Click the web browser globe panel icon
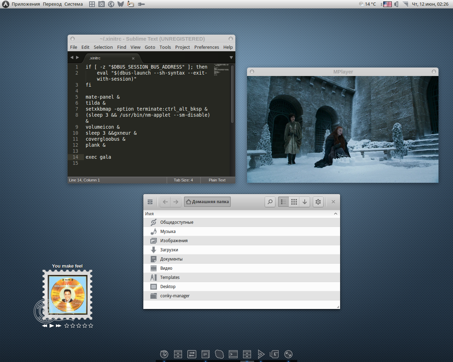Screen dimensions: 453x362 [x=111, y=4]
